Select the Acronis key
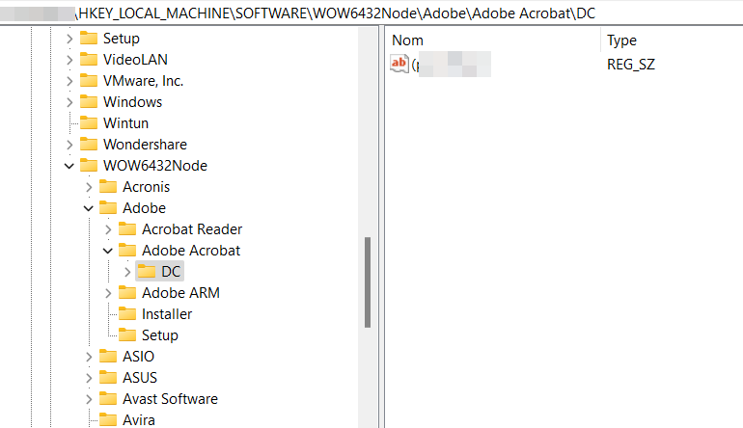 tap(146, 187)
